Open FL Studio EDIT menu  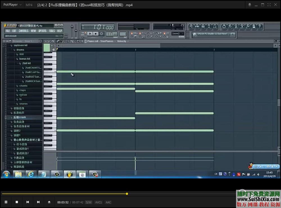pyautogui.click(x=14, y=31)
